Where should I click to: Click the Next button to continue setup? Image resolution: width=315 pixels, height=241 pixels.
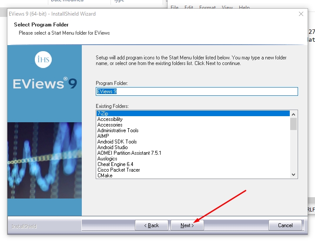[x=187, y=225]
